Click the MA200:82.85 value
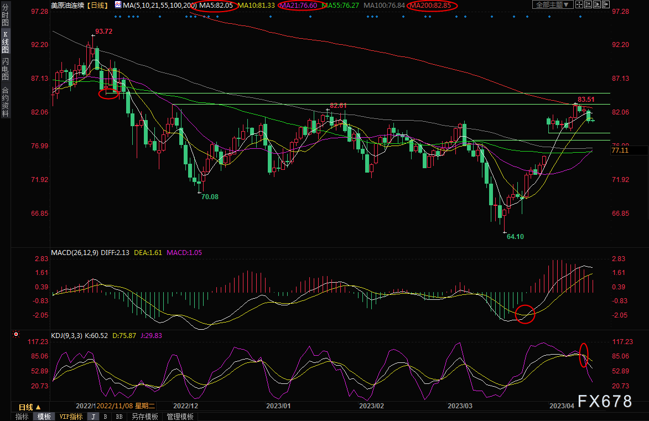649x421 pixels. click(430, 6)
